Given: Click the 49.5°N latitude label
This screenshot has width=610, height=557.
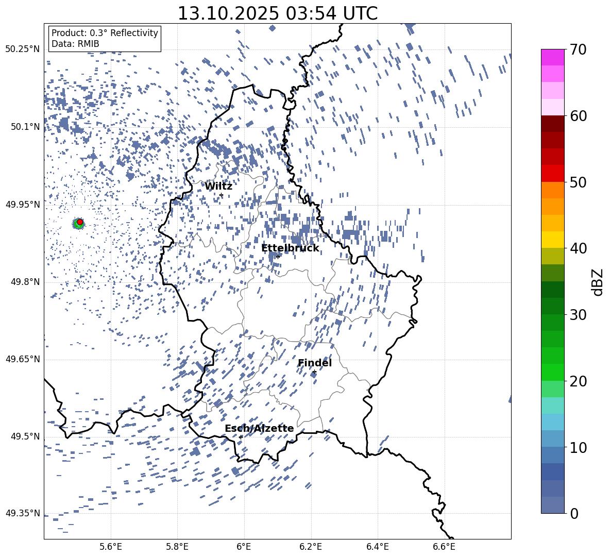Looking at the screenshot, I should click(25, 436).
